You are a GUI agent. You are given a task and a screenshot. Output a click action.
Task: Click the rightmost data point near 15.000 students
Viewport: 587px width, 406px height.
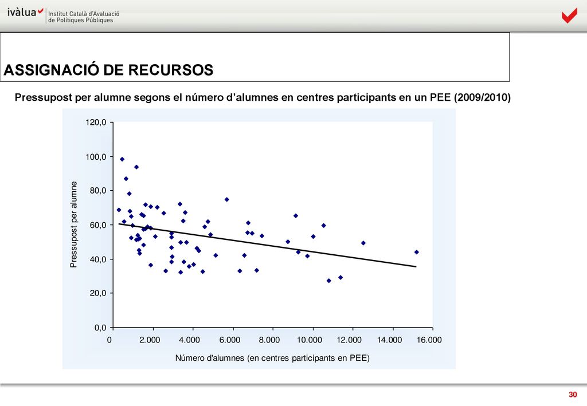pyautogui.click(x=417, y=253)
